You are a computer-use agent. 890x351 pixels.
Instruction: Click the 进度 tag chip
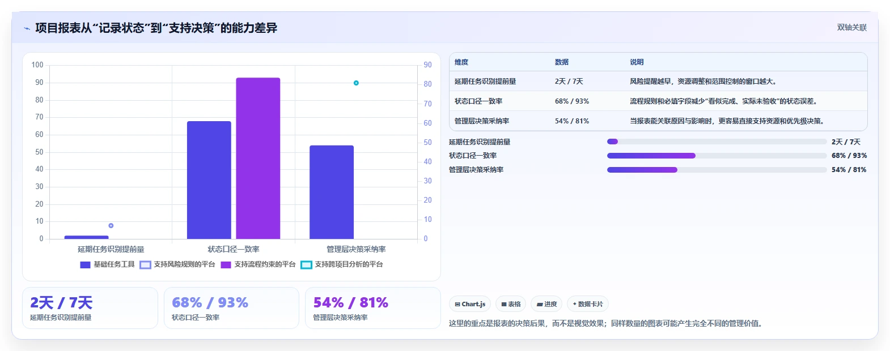click(x=546, y=304)
